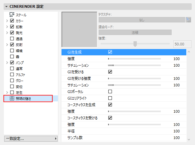195x145 pixels.
Task: Uncheck the 発光 channel checkbox
Action: (12, 33)
